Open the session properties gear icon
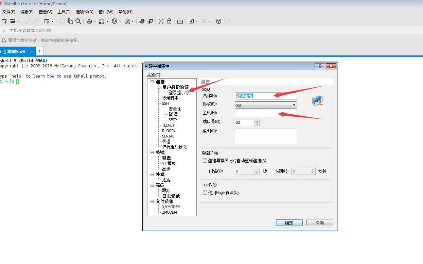The image size is (423, 264). coord(47,21)
